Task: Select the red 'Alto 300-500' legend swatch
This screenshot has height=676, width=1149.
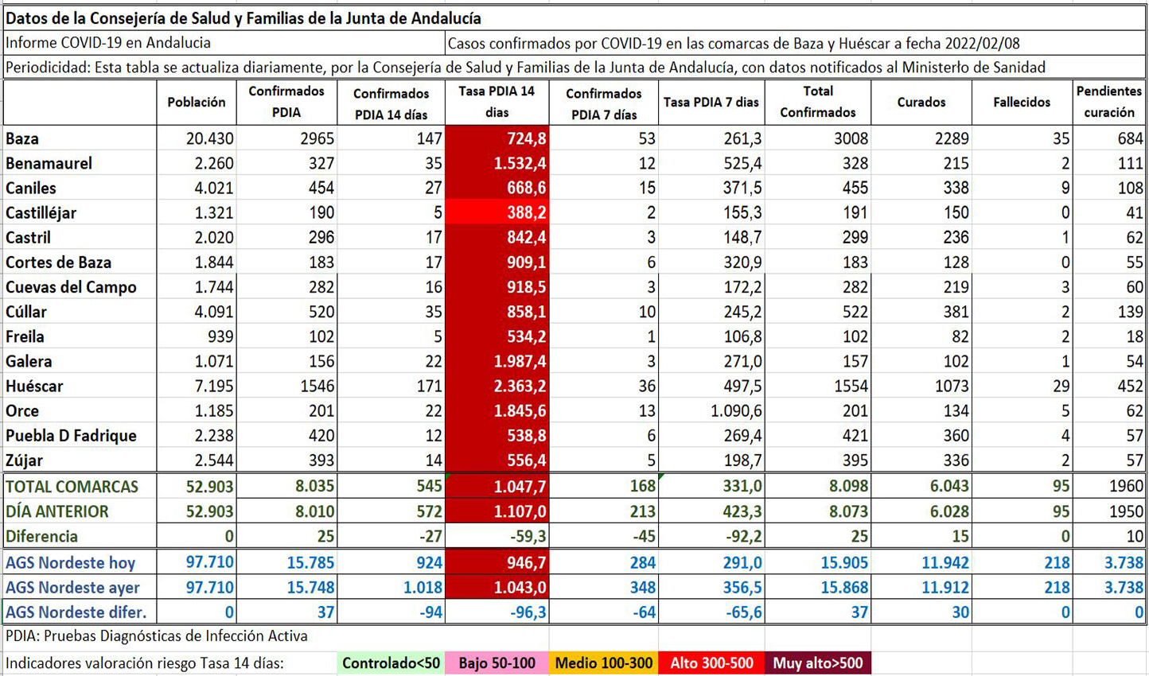Action: [711, 663]
